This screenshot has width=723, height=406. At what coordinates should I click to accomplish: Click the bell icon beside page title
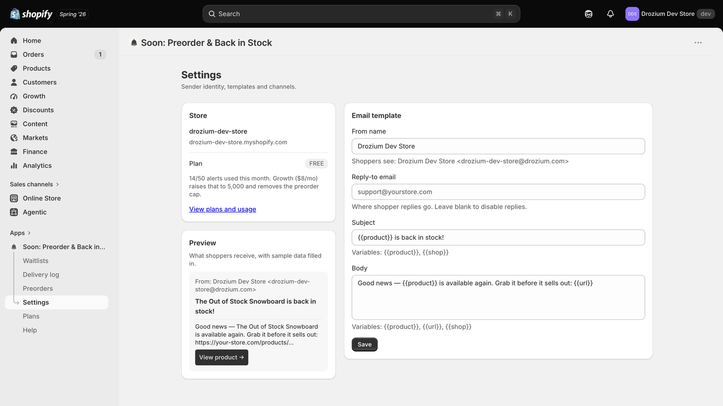click(134, 43)
